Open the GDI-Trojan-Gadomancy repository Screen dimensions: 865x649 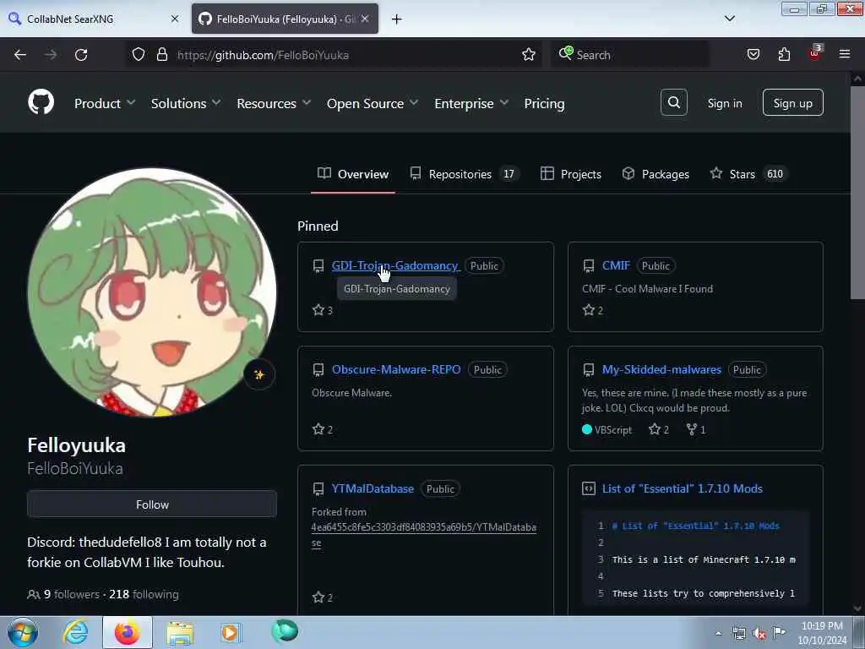395,265
